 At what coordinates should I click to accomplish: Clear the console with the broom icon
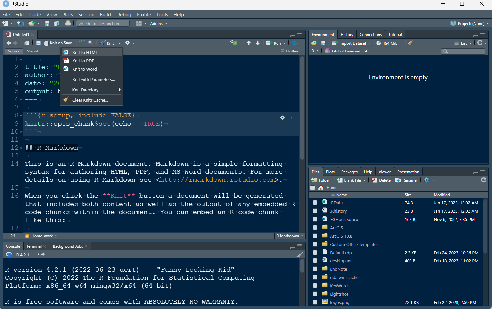(300, 255)
